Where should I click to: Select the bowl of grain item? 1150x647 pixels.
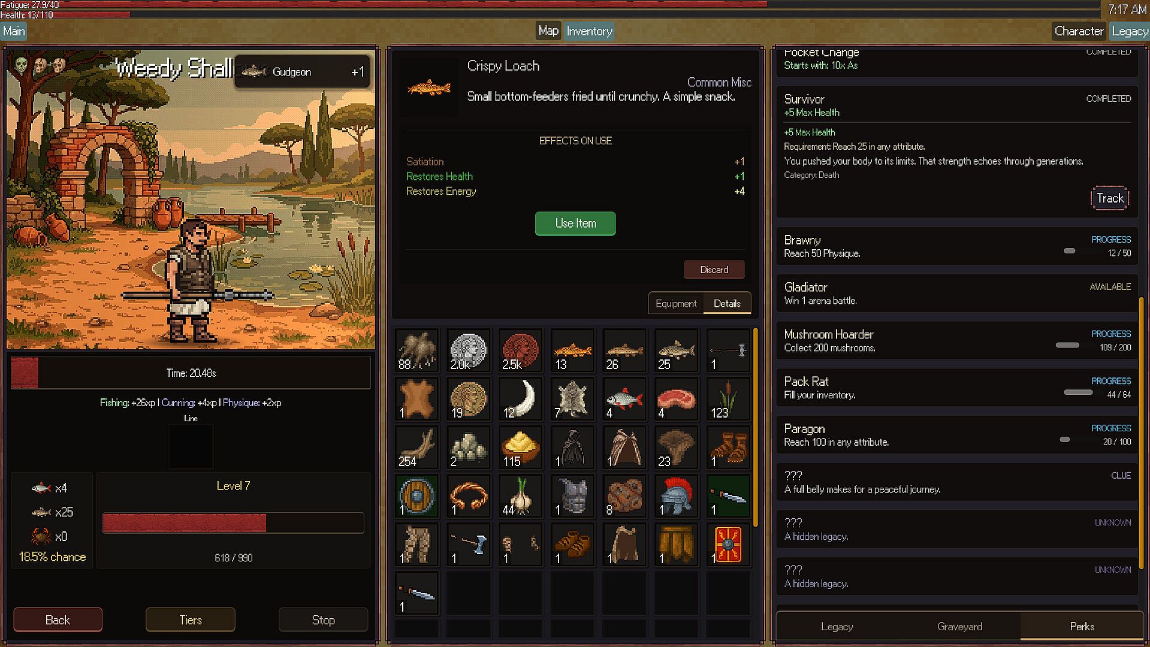(x=520, y=448)
